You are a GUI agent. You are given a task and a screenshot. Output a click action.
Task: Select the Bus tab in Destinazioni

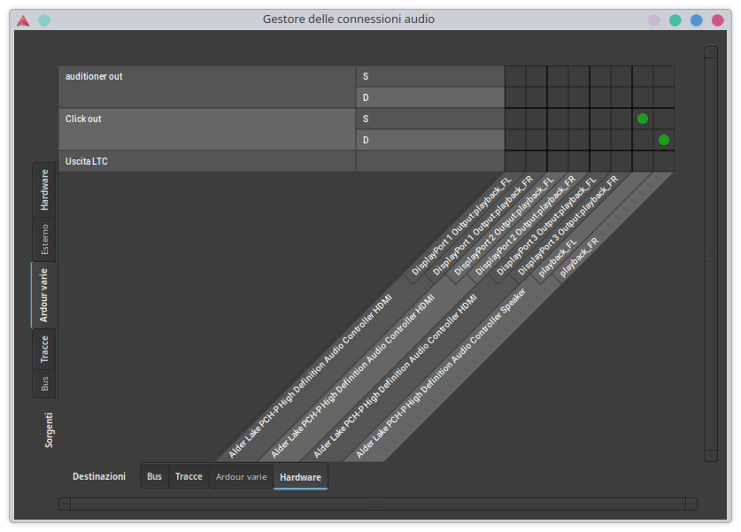click(154, 476)
